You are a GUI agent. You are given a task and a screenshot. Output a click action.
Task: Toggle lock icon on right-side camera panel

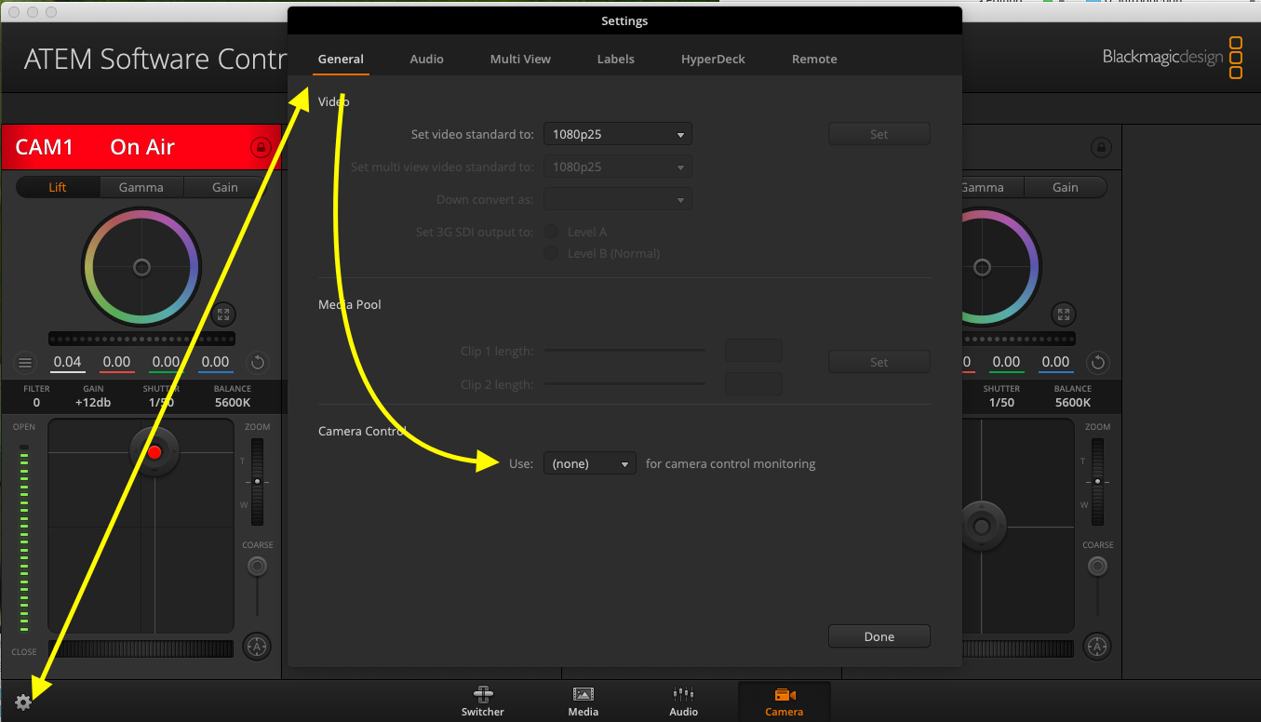coord(1101,147)
